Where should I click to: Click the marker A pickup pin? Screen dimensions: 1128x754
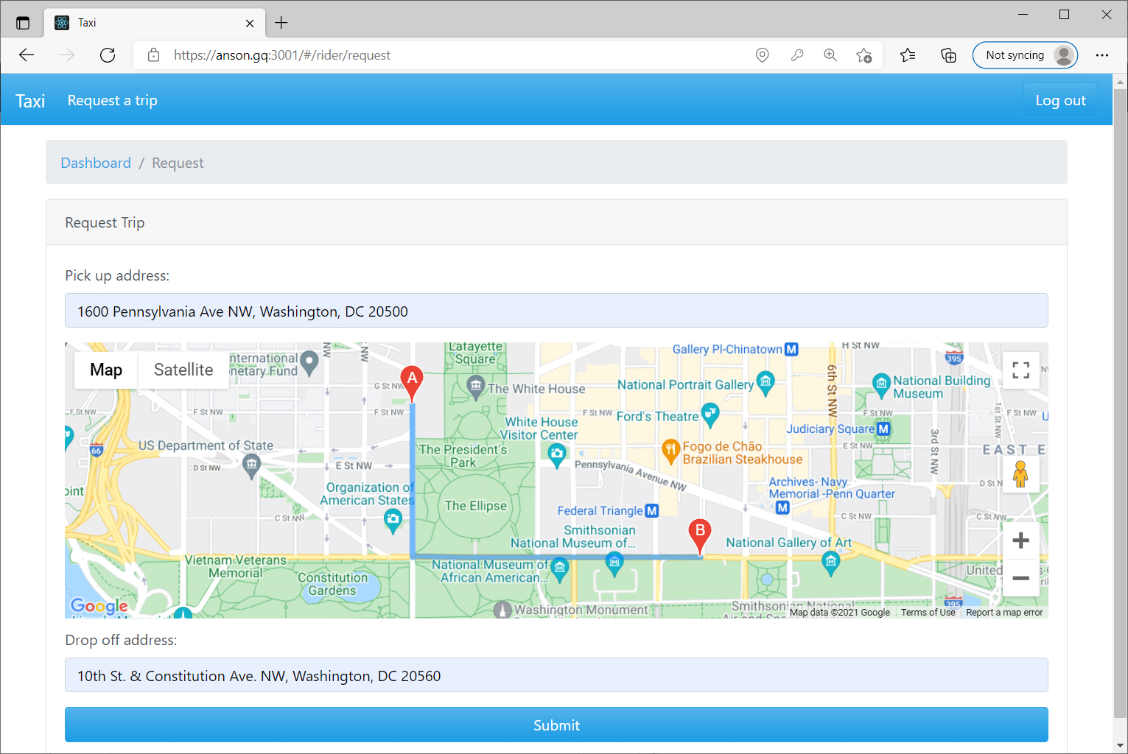pos(411,378)
